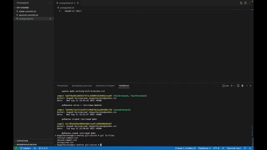Kill the terminal with trash icon
267x150 pixels.
[x=242, y=86]
